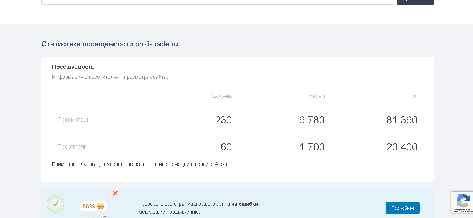Click the Статистика посещаемости profi-trade.ru heading
The width and height of the screenshot is (473, 218).
pyautogui.click(x=109, y=44)
